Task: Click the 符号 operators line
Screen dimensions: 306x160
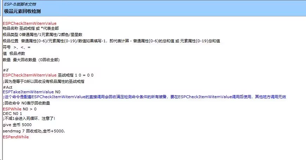Action: coord(17,47)
